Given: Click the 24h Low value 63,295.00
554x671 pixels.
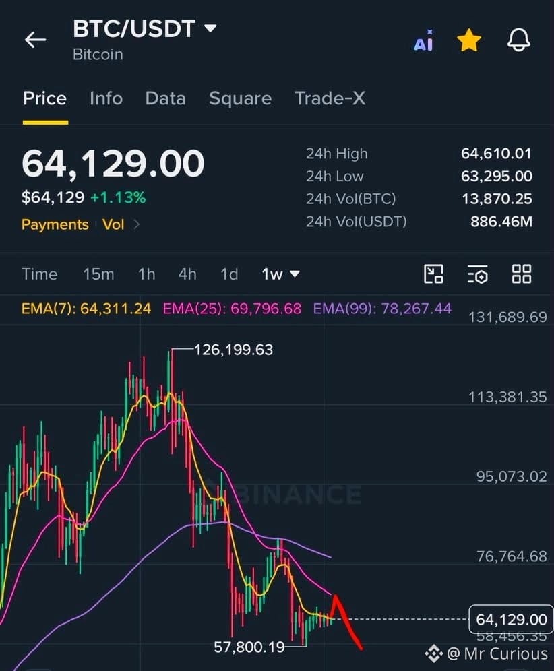Looking at the screenshot, I should tap(497, 176).
